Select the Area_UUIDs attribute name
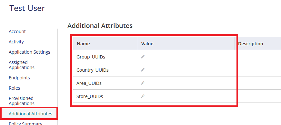Image resolution: width=281 pixels, height=125 pixels. [89, 84]
